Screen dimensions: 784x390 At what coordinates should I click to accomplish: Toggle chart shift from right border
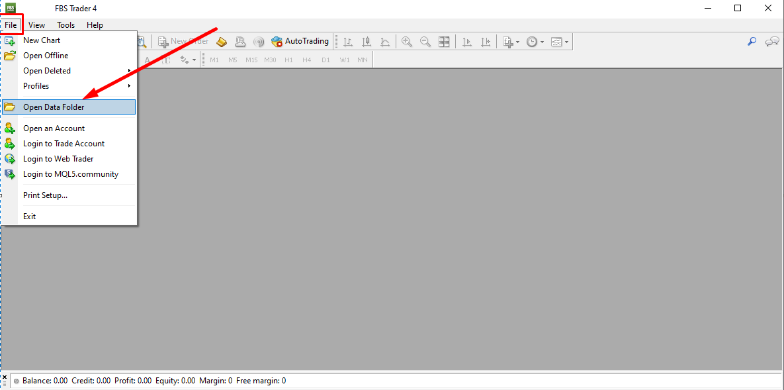point(486,42)
